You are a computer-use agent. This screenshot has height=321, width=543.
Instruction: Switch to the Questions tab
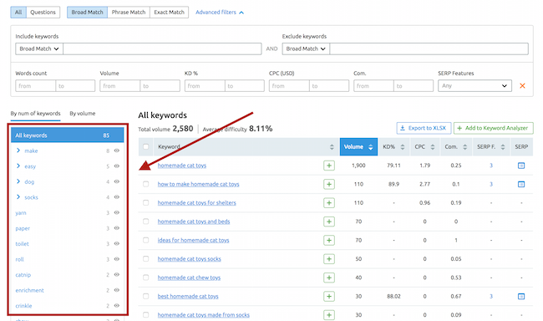[43, 13]
